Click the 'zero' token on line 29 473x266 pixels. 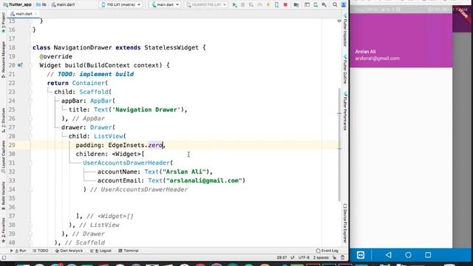tap(155, 145)
